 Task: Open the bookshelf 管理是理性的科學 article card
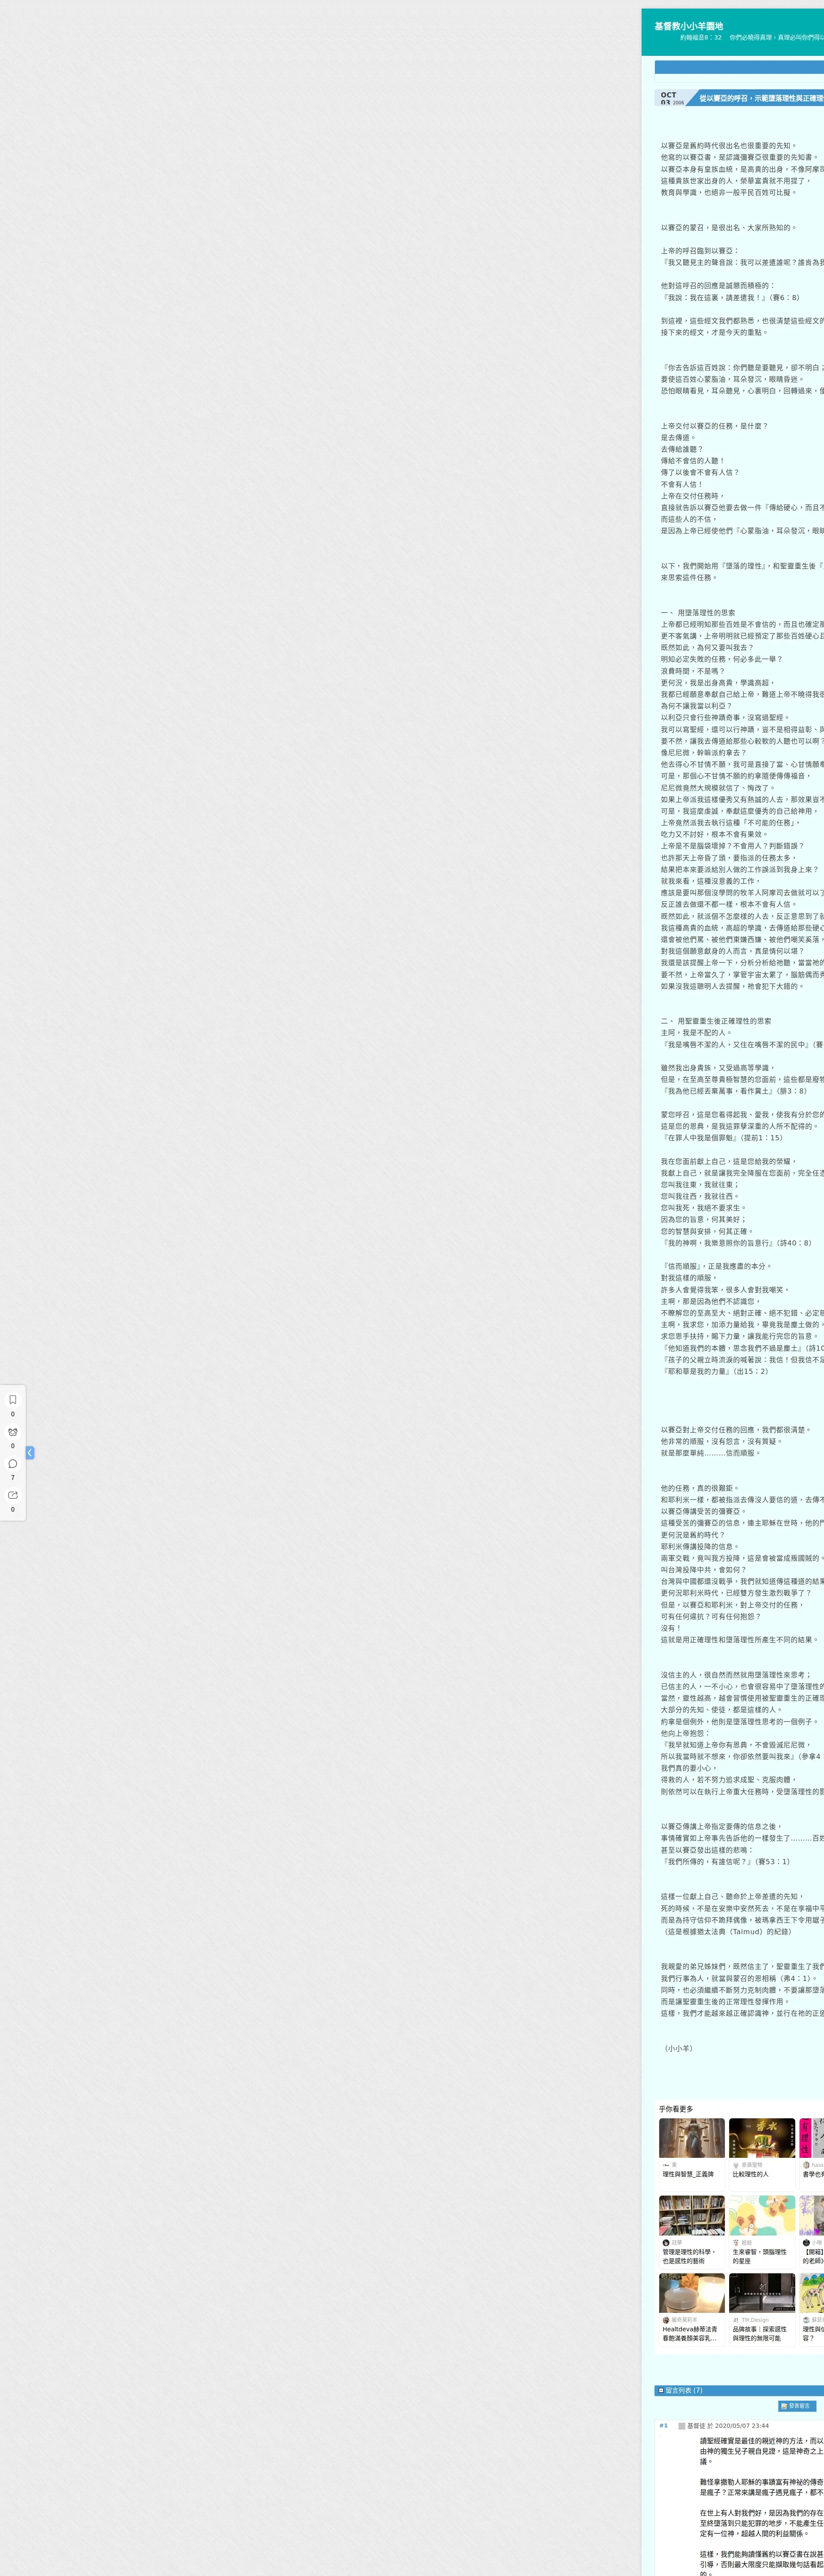tap(691, 2215)
